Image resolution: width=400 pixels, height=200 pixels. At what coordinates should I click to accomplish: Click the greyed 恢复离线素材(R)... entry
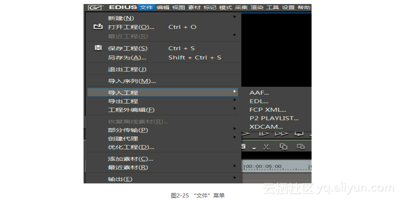[138, 121]
